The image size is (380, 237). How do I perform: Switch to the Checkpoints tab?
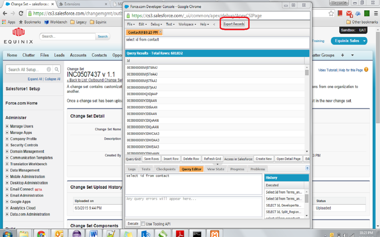[x=166, y=169]
